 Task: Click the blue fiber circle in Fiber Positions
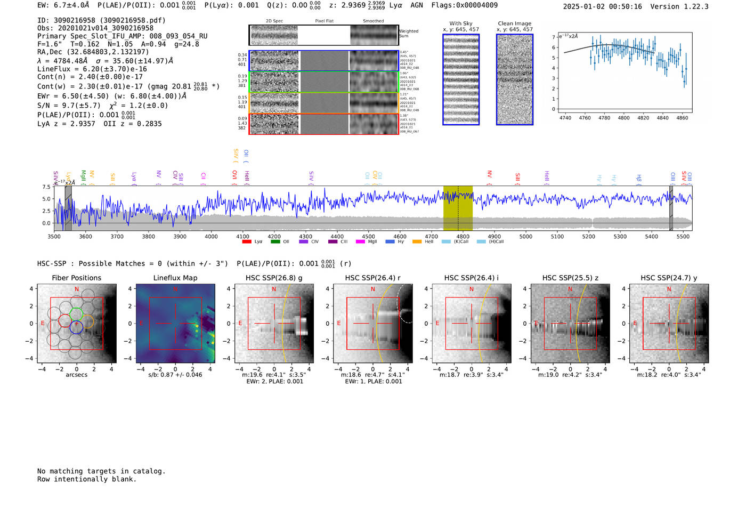(76, 328)
